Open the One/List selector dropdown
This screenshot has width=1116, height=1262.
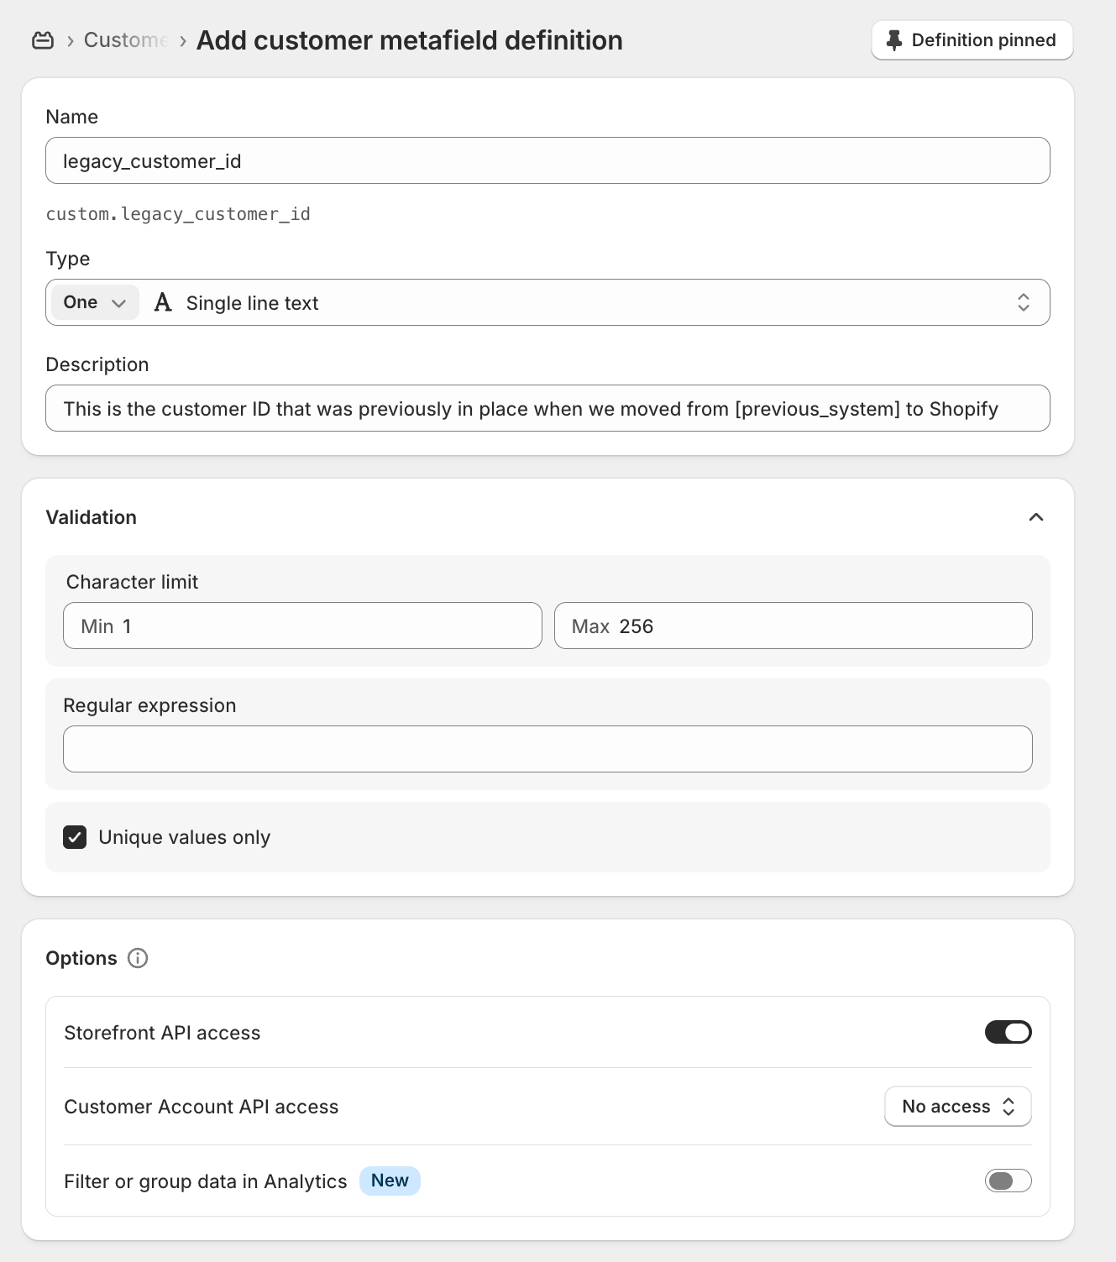95,302
